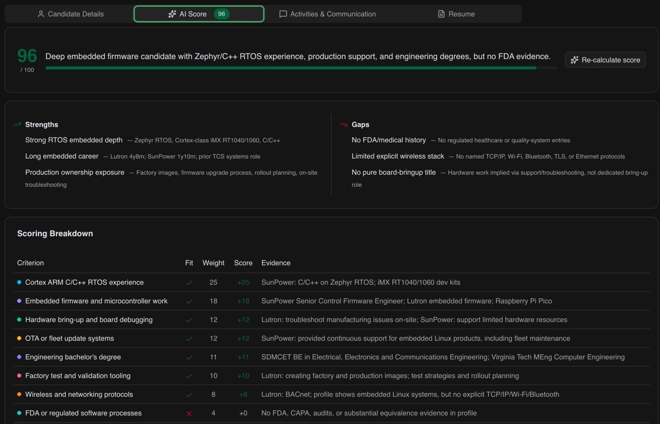Click 'No FDA/medical history' gap
The width and height of the screenshot is (660, 424).
(x=389, y=140)
